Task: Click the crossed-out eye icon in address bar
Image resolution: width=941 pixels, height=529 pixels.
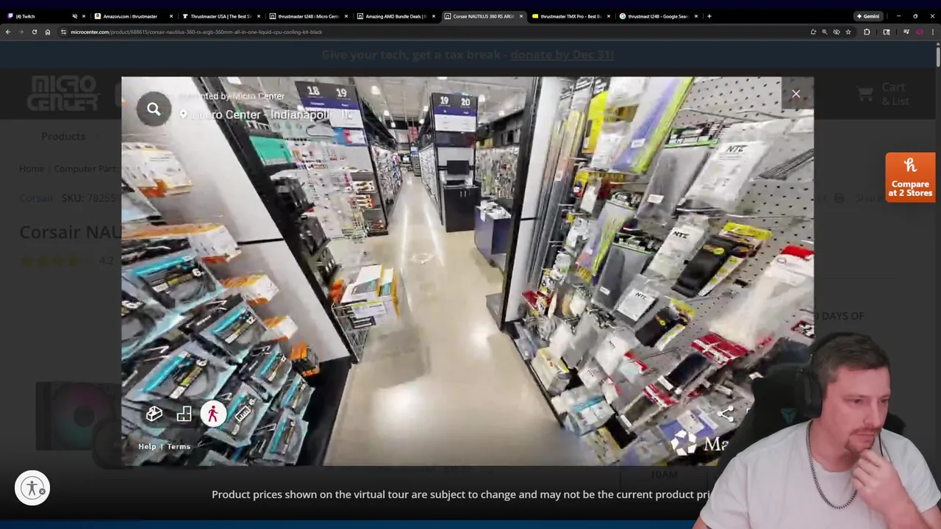Action: point(836,32)
